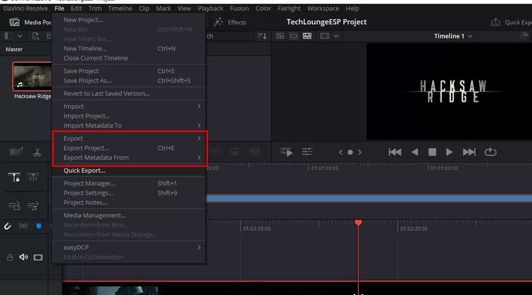This screenshot has width=532, height=295.
Task: Play in reverse
Action: point(415,152)
